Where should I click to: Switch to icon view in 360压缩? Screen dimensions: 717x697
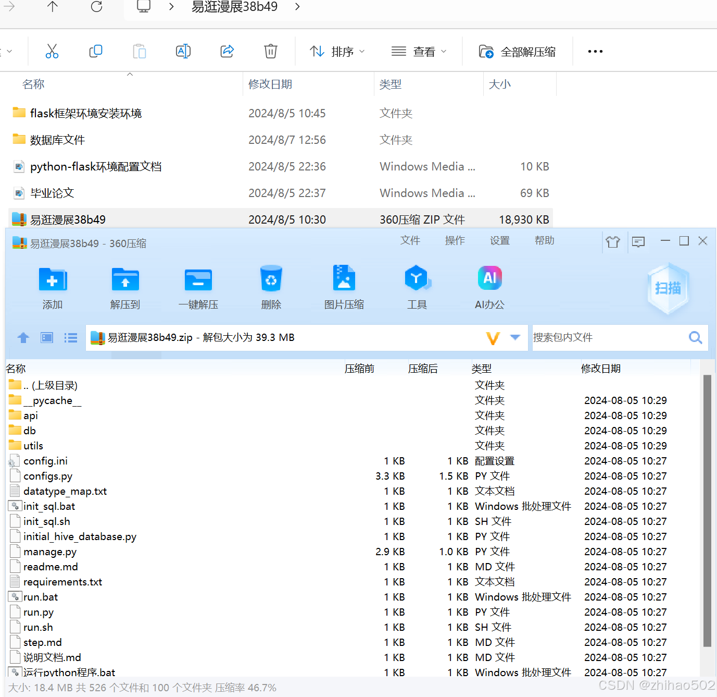pyautogui.click(x=47, y=338)
